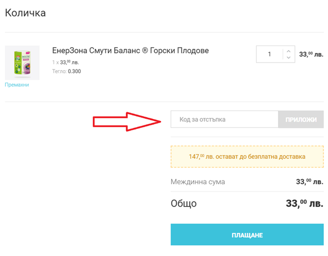This screenshot has width=328, height=256.
Task: Click the item price beside the quantity box
Action: [311, 54]
